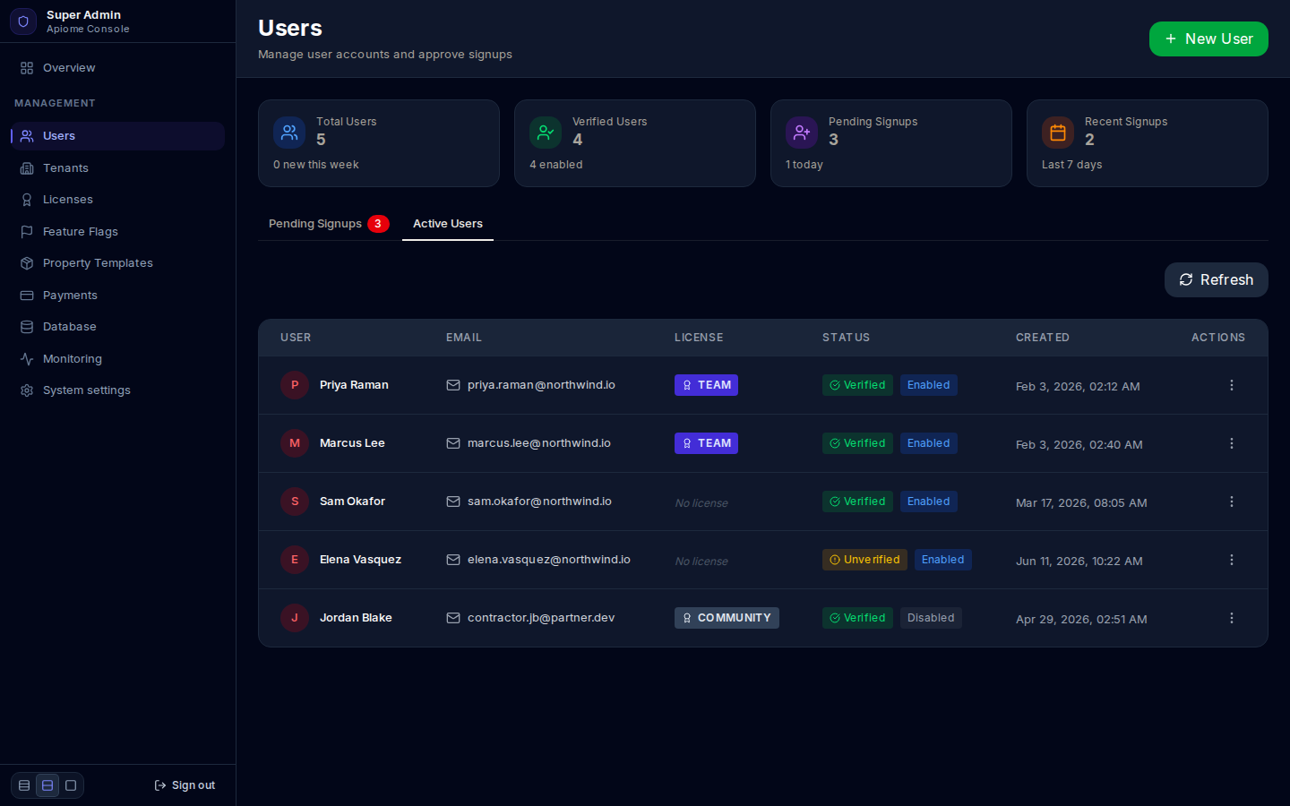This screenshot has width=1290, height=806.
Task: Click Jordan Blake's COMMUNITY license badge
Action: (727, 618)
